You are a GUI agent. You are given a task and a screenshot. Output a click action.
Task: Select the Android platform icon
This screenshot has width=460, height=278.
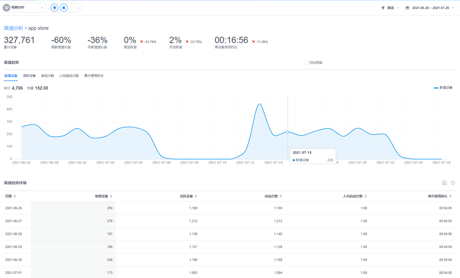click(55, 8)
